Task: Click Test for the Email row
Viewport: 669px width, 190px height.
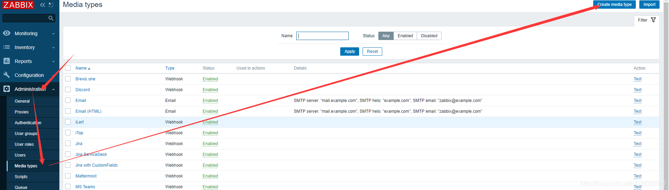Action: tap(638, 101)
